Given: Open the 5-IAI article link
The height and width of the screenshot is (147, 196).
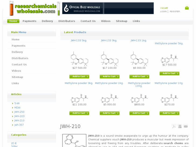Looking at the screenshot, I should (x=17, y=103).
